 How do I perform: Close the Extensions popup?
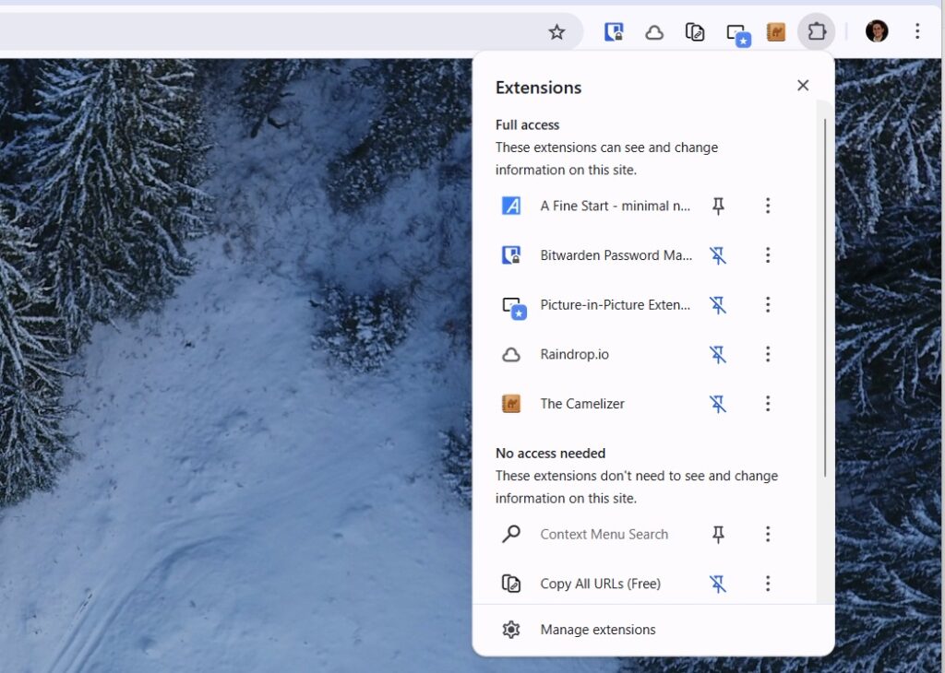(803, 86)
